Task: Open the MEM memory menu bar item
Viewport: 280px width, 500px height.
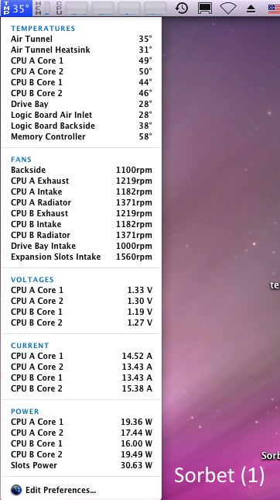Action: click(43, 9)
